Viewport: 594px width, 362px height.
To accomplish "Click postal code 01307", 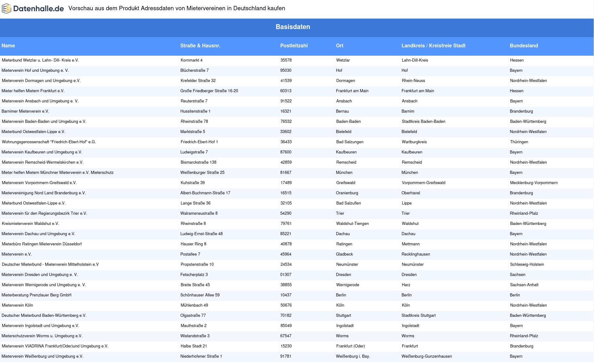I will (286, 275).
